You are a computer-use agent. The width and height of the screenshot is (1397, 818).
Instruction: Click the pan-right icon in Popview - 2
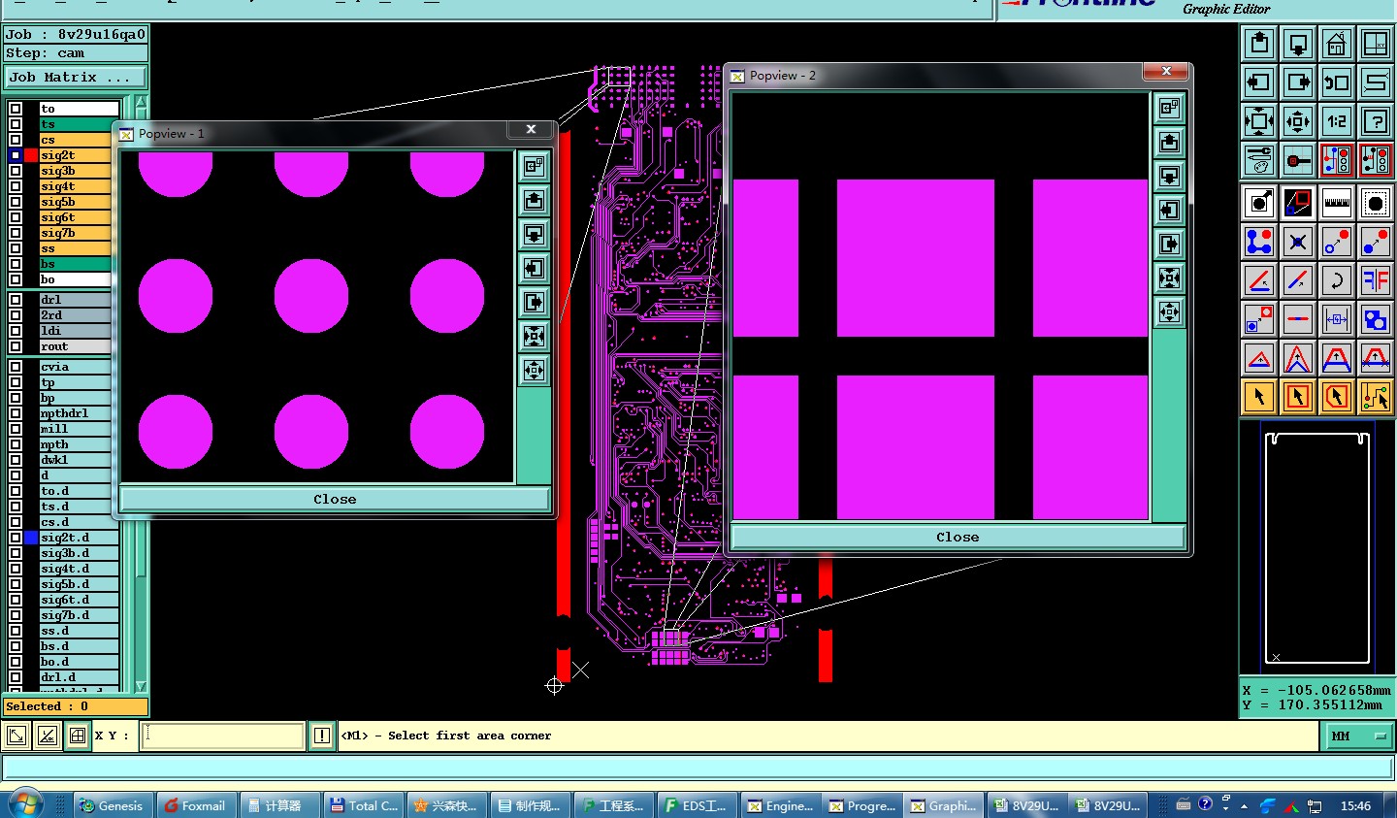point(1170,245)
